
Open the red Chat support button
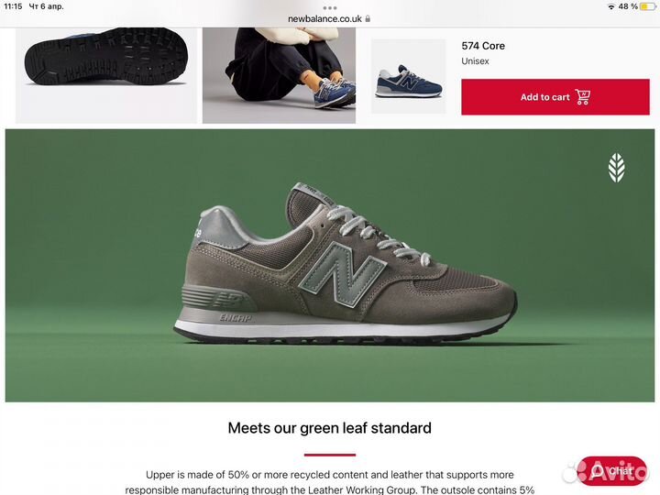point(612,470)
